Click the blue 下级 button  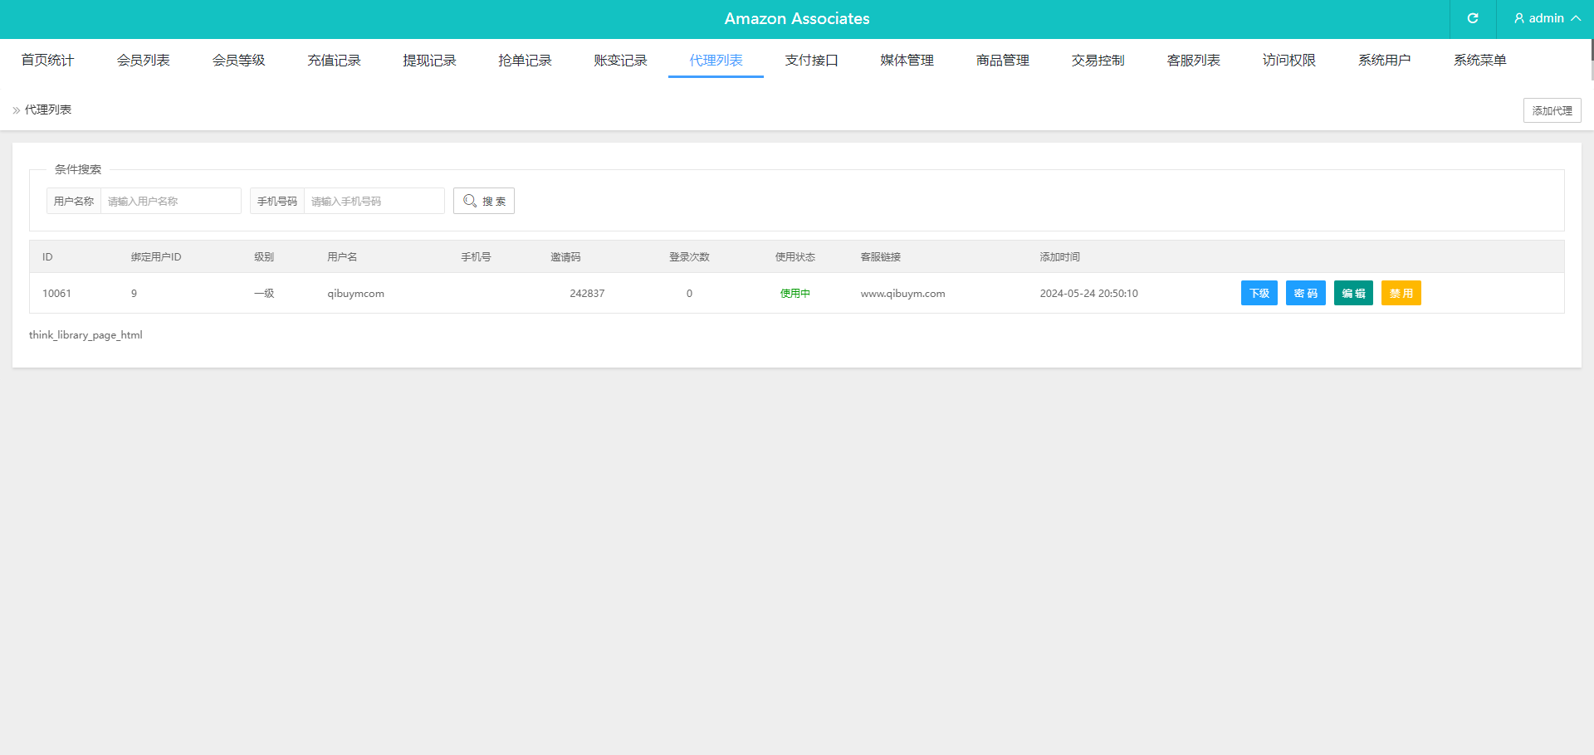pos(1259,293)
